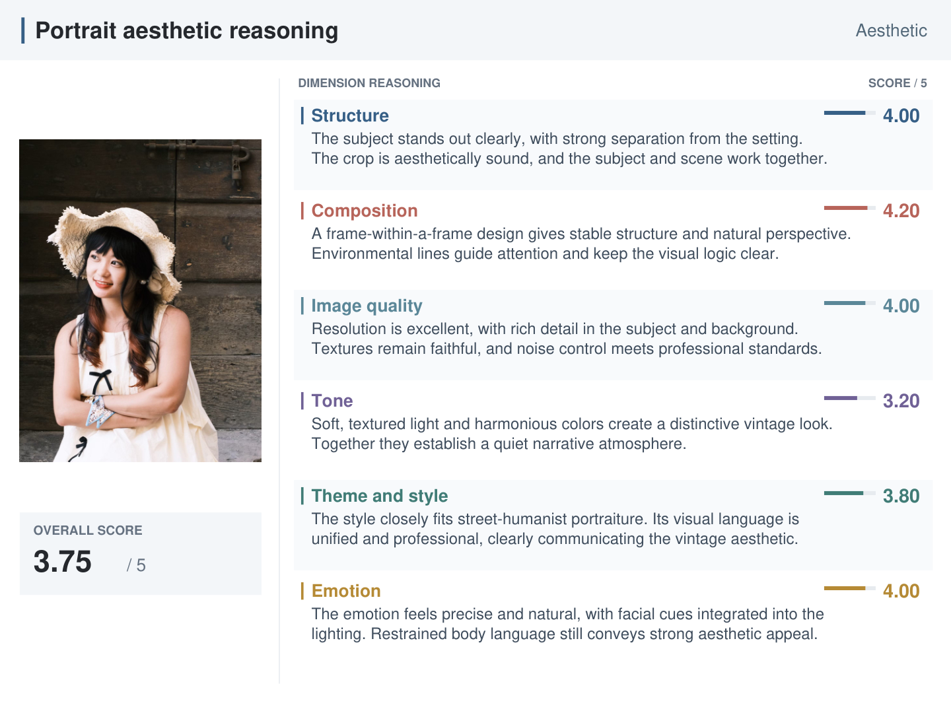Click the "Aesthetic" label in the header
Viewport: 951px width, 713px height.
(x=891, y=30)
